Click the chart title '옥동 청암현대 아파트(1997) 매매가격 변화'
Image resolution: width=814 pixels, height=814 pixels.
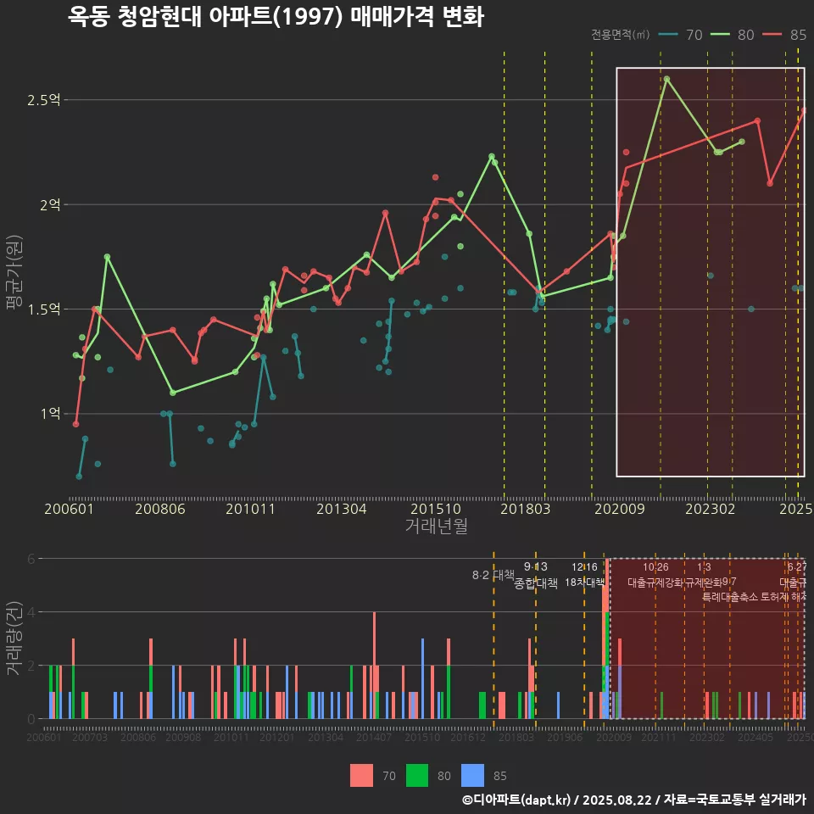click(276, 17)
